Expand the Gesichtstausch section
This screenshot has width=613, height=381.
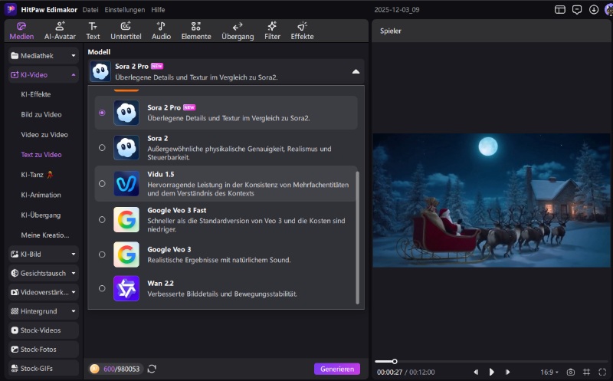point(44,273)
